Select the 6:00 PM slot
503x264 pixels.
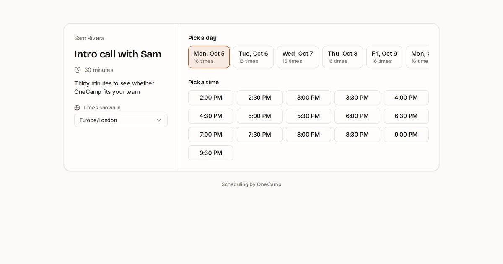[357, 116]
